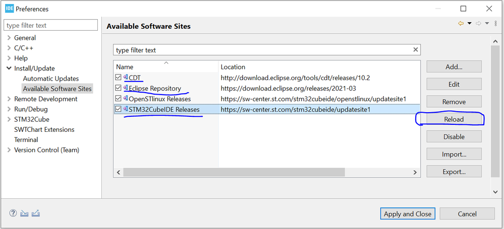Select the STM32CubeIDE Releases name text

pos(164,110)
